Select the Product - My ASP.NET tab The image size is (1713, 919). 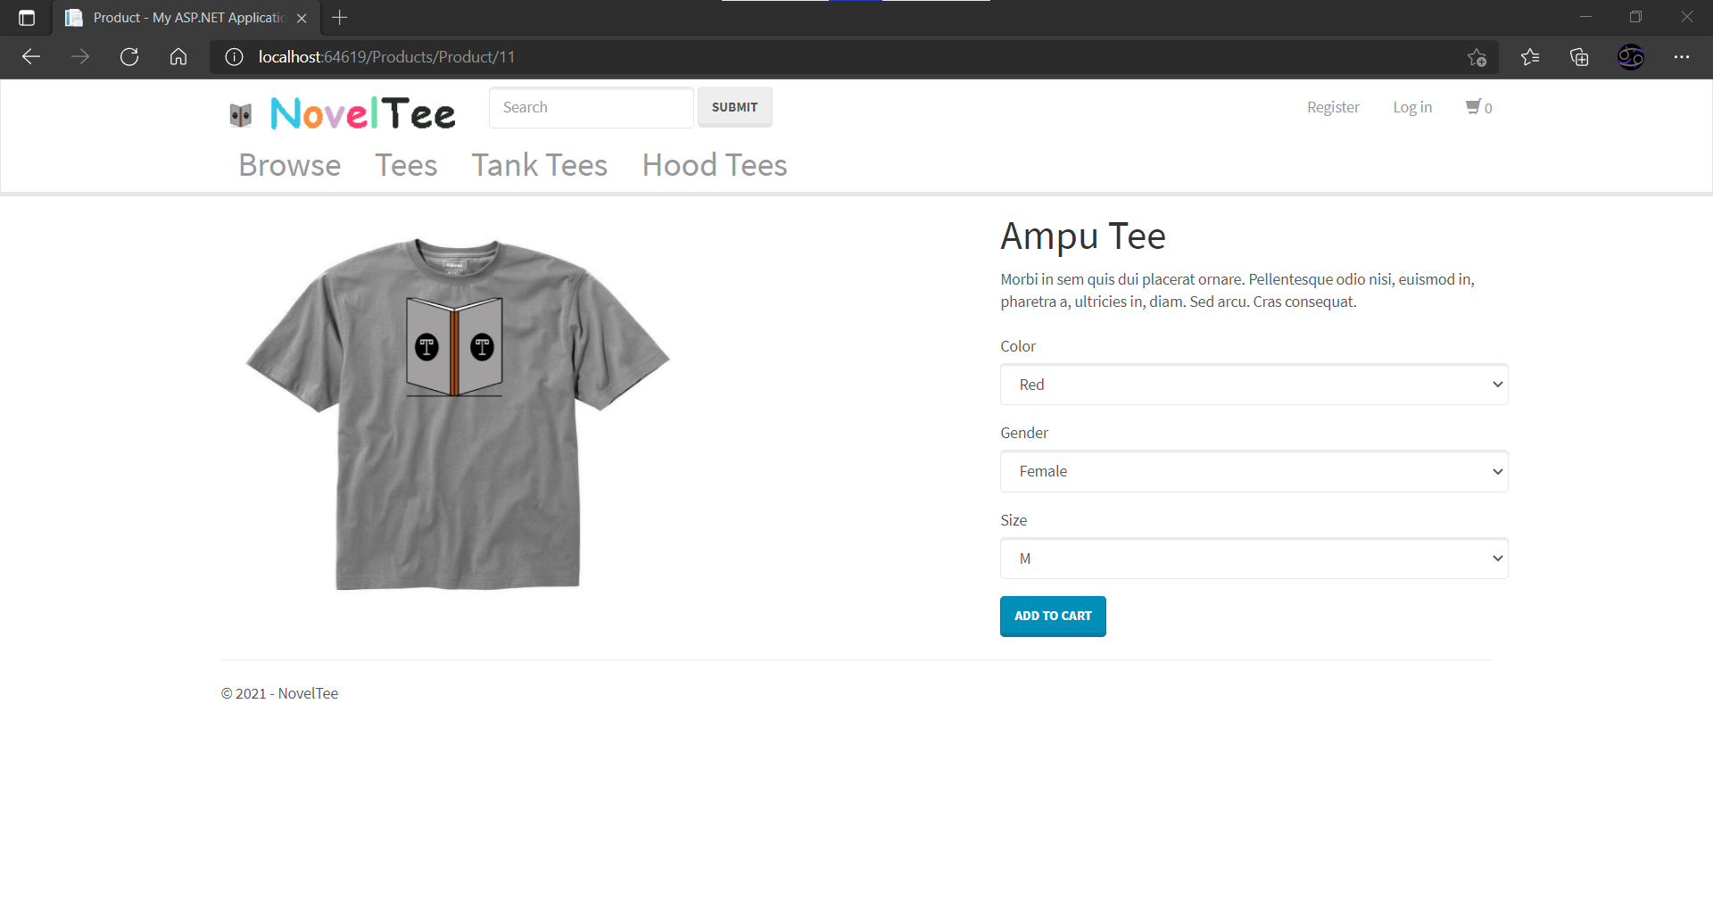pyautogui.click(x=187, y=18)
